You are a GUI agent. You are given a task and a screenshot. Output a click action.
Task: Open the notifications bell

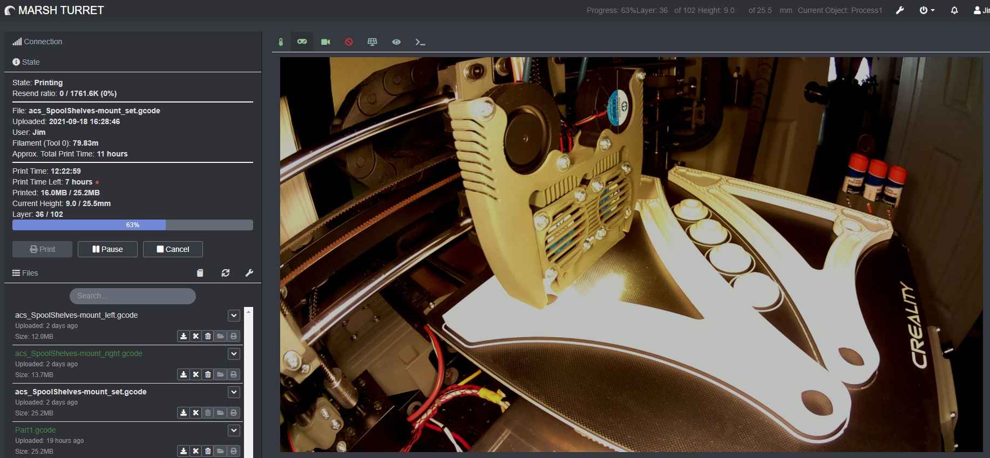point(954,10)
